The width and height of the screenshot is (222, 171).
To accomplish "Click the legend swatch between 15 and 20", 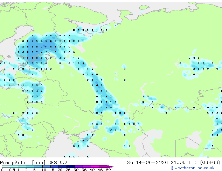I will pos(54,166).
